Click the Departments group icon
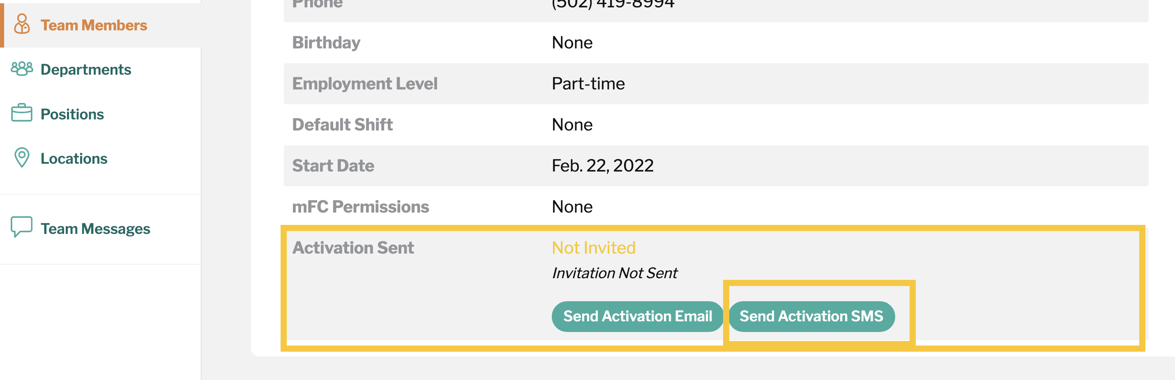The height and width of the screenshot is (380, 1175). tap(21, 69)
